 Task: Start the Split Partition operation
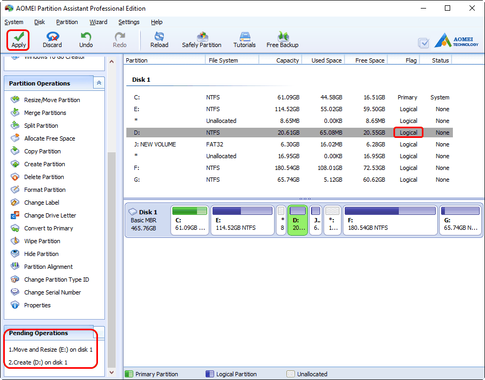[x=41, y=126]
